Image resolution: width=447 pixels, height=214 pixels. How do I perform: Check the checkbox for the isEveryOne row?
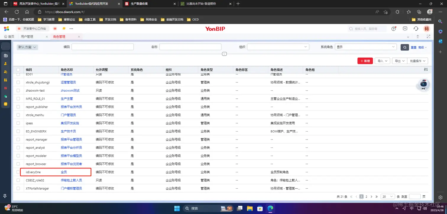pyautogui.click(x=18, y=172)
